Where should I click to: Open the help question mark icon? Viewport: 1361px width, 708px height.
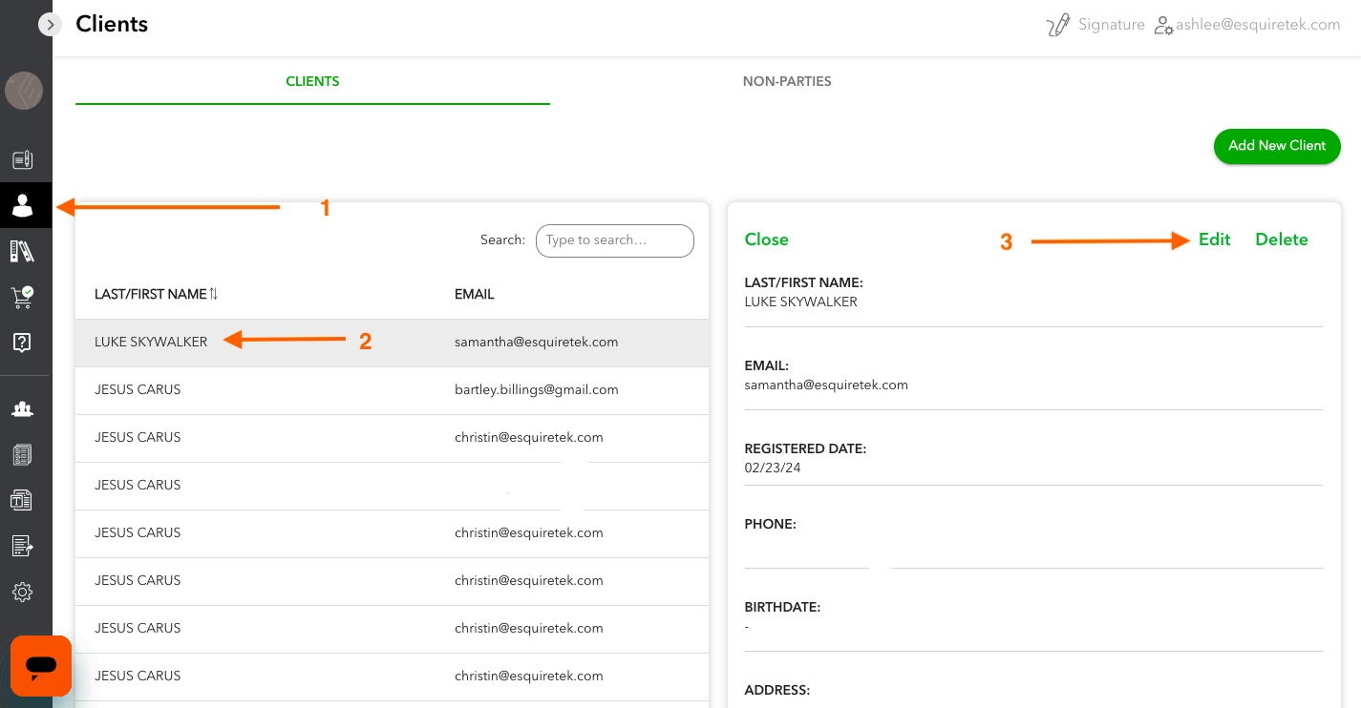coord(23,342)
